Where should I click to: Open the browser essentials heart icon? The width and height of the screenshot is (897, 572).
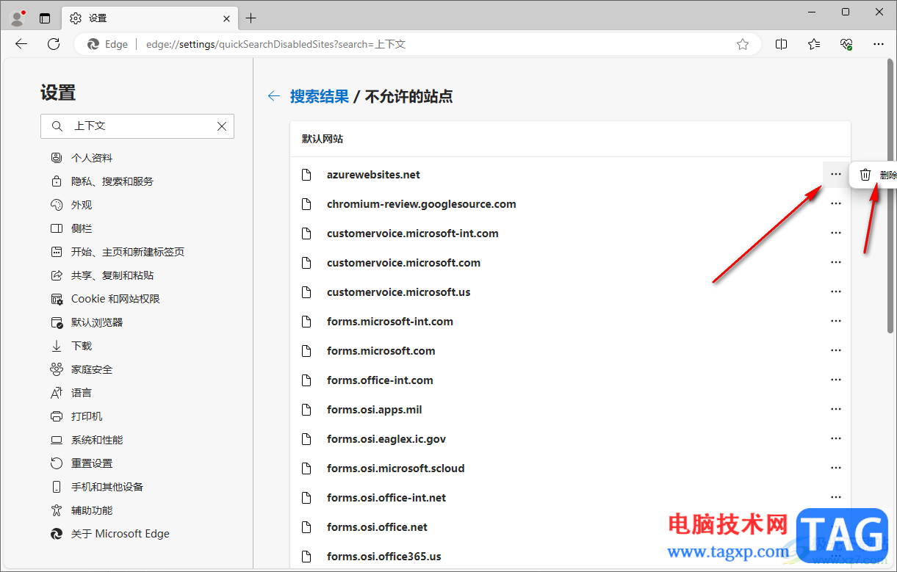click(846, 44)
